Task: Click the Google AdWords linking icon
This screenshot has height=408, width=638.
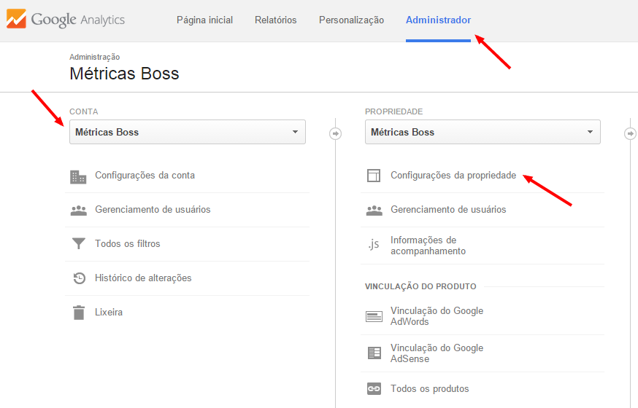Action: 374,316
